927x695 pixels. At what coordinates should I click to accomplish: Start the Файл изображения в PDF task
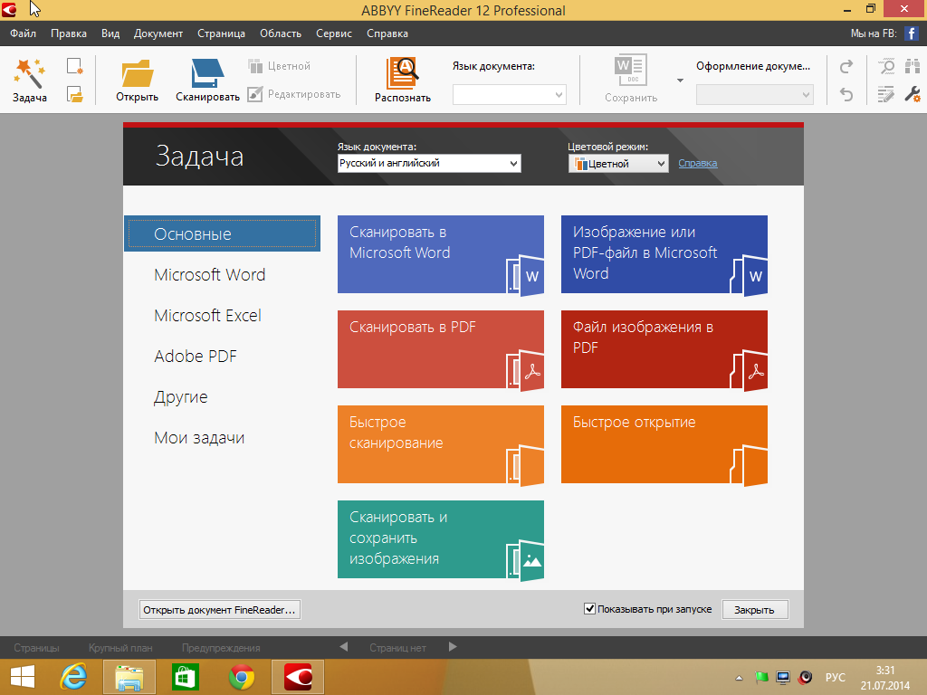coord(664,349)
